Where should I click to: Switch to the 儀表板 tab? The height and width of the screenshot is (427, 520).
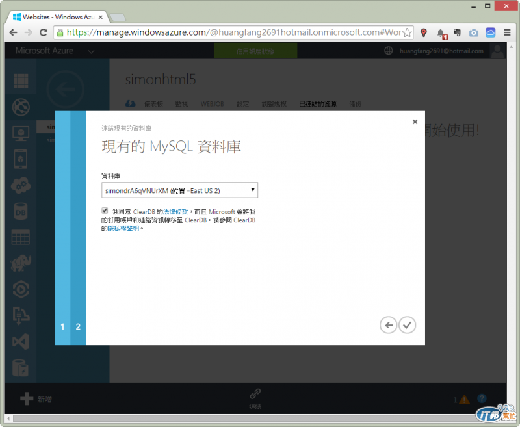pos(153,104)
